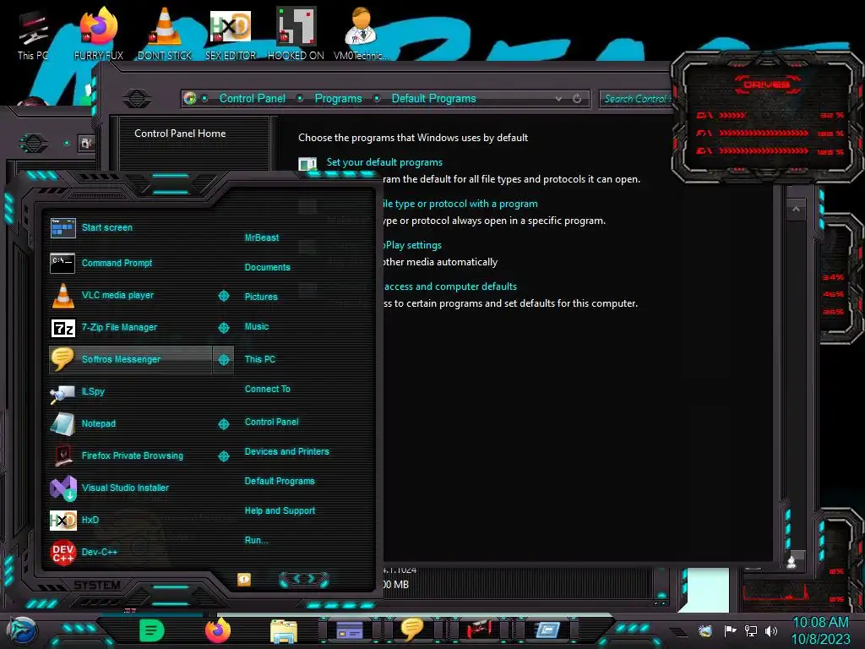Expand 7-Zip File Manager jump list arrow
This screenshot has height=649, width=865.
click(223, 328)
